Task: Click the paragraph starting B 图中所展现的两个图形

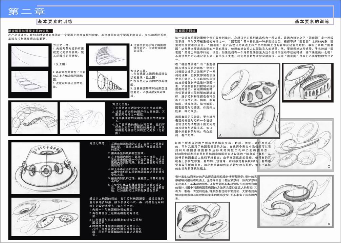Action: click(223, 156)
